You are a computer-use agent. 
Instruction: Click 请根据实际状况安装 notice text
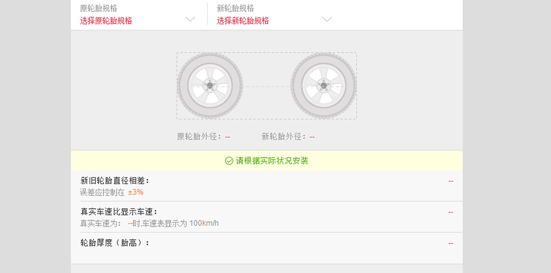click(272, 161)
